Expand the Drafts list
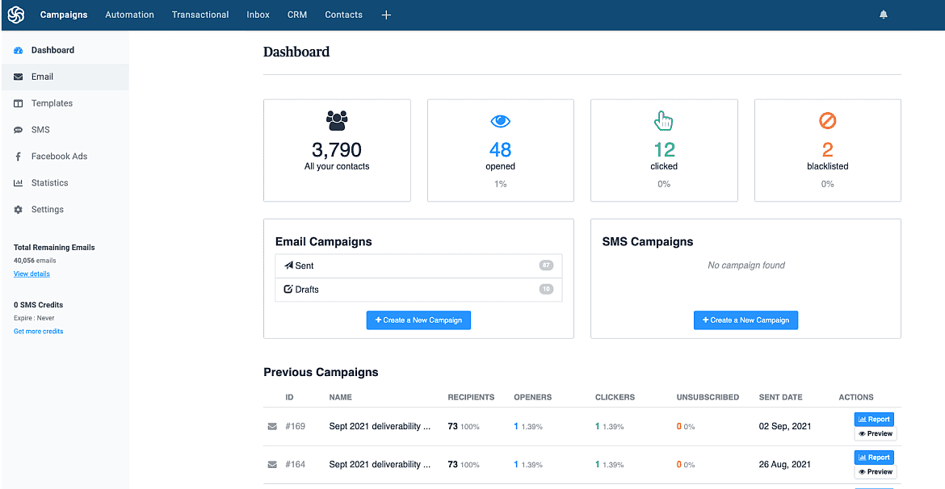This screenshot has height=489, width=945. [x=418, y=289]
